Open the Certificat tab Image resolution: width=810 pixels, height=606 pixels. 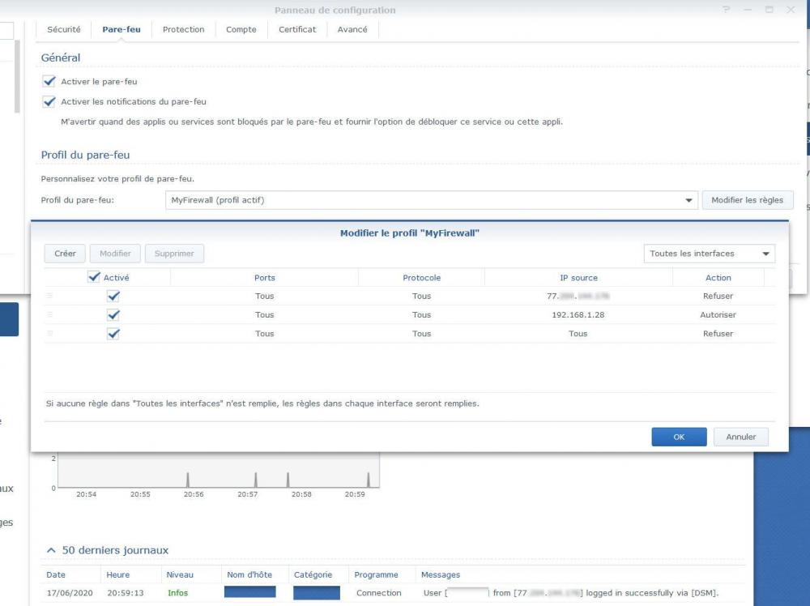(x=297, y=29)
